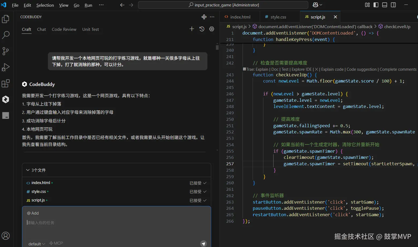Open the default mode dropdown
The width and height of the screenshot is (418, 247).
(37, 244)
